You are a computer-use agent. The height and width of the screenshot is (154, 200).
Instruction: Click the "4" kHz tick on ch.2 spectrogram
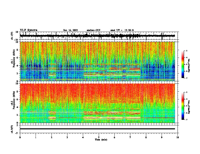[x=18, y=107]
